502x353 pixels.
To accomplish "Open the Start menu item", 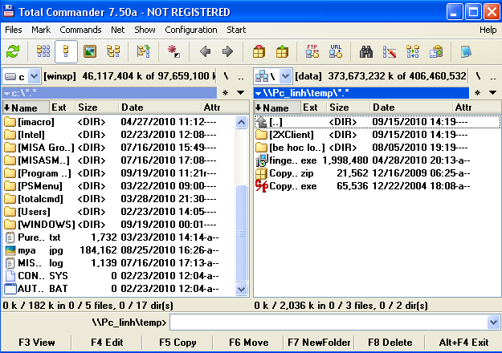I will click(236, 30).
